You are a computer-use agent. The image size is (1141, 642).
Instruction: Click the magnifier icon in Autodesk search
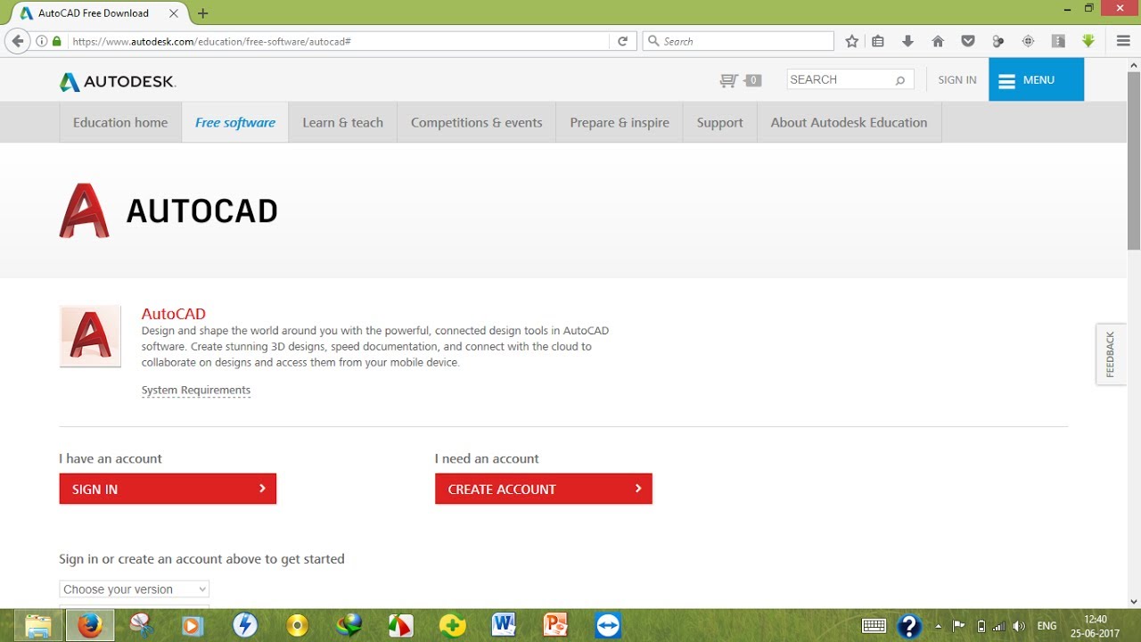pyautogui.click(x=900, y=80)
